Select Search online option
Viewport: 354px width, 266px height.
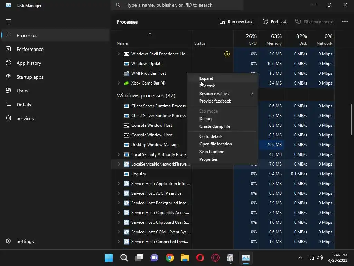(x=222, y=152)
